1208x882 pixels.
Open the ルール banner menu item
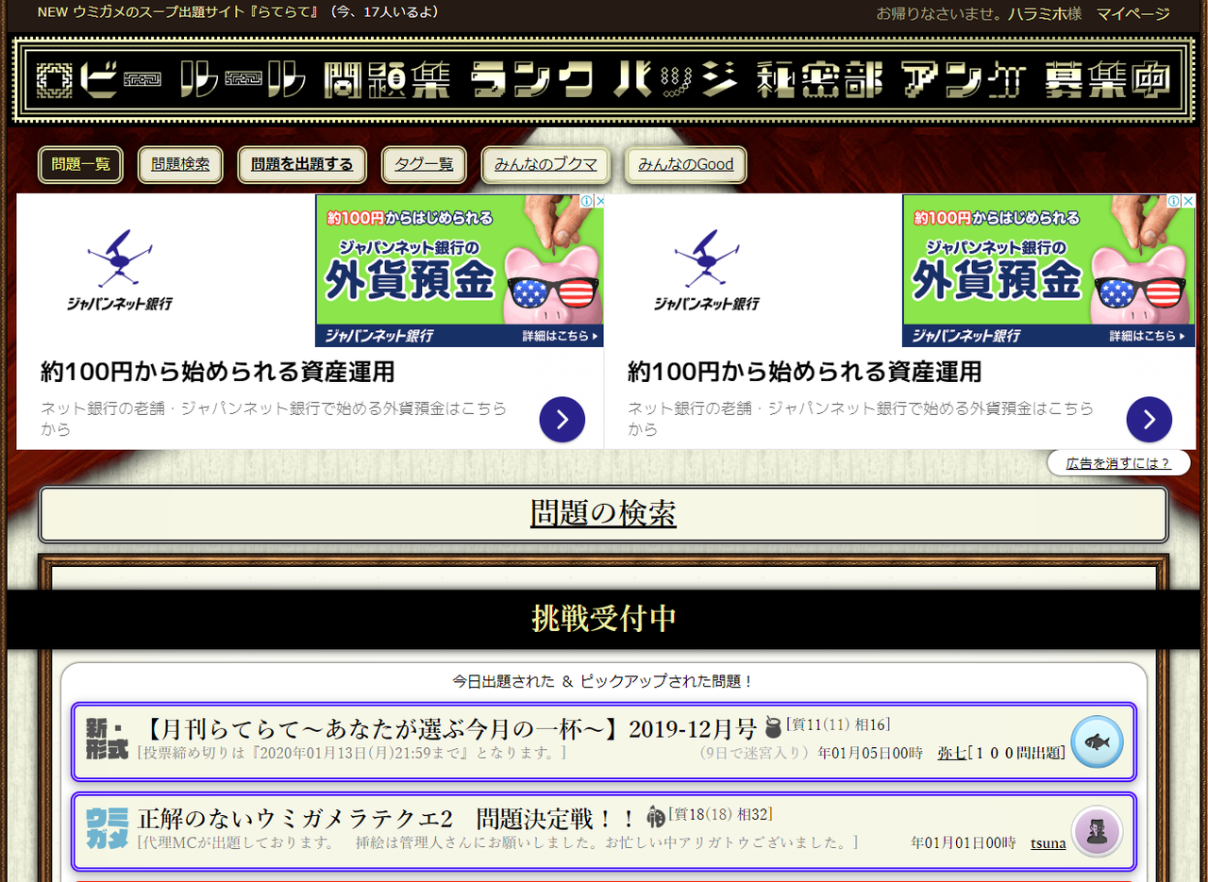(243, 80)
